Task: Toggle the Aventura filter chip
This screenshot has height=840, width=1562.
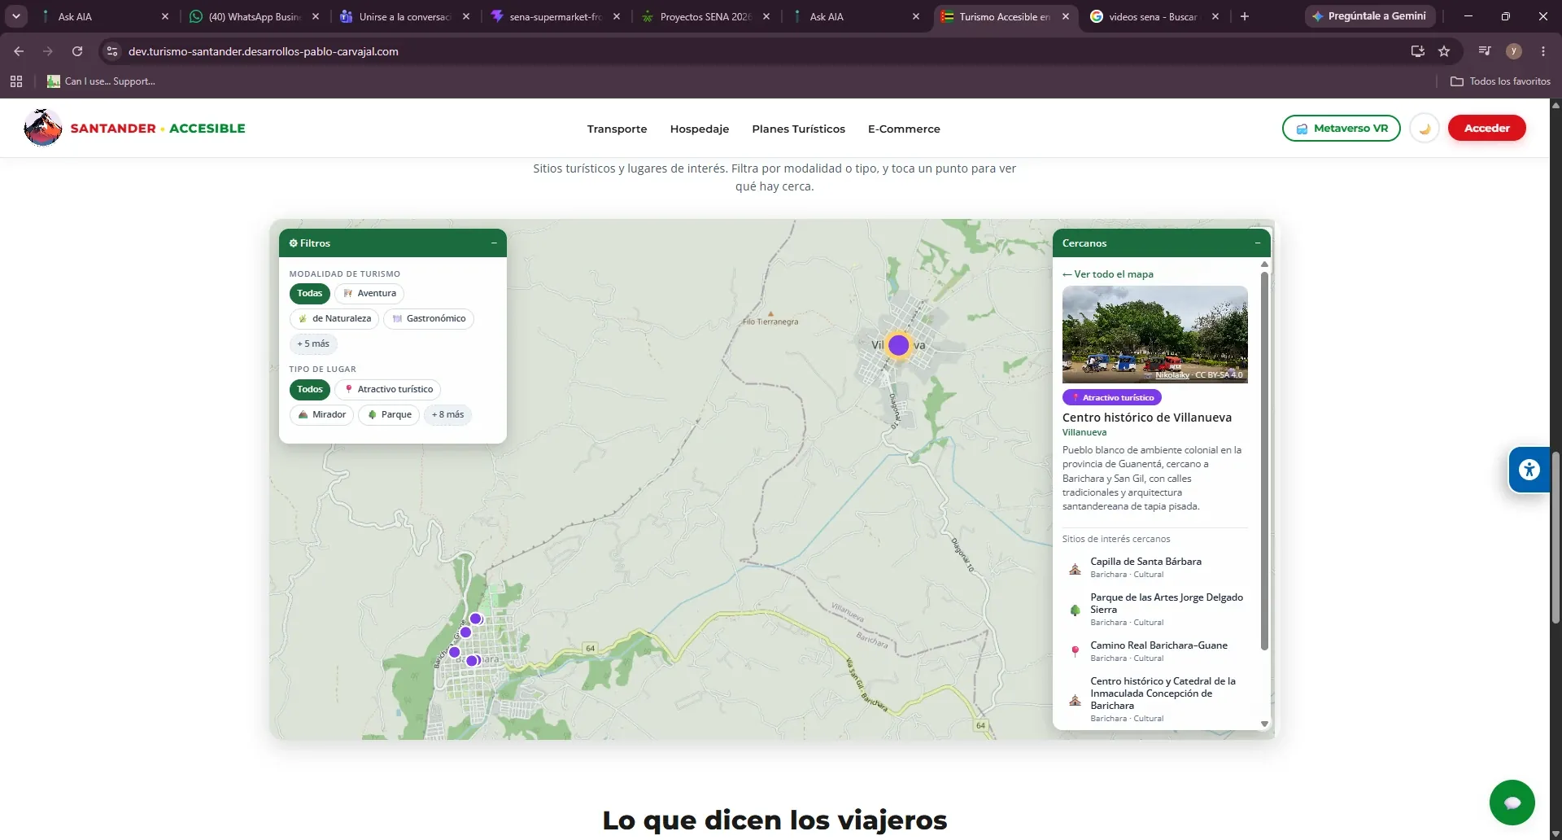Action: [369, 294]
